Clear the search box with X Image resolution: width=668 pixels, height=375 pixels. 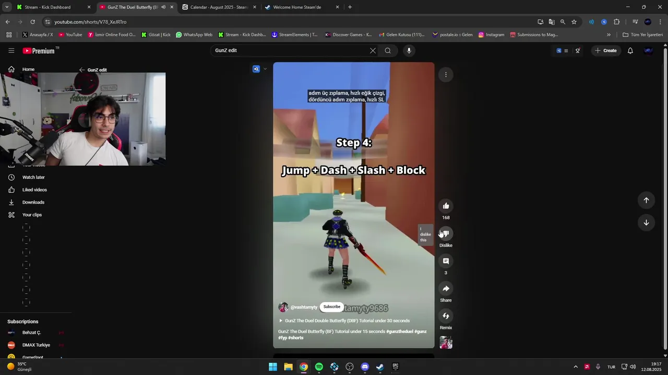tap(373, 51)
